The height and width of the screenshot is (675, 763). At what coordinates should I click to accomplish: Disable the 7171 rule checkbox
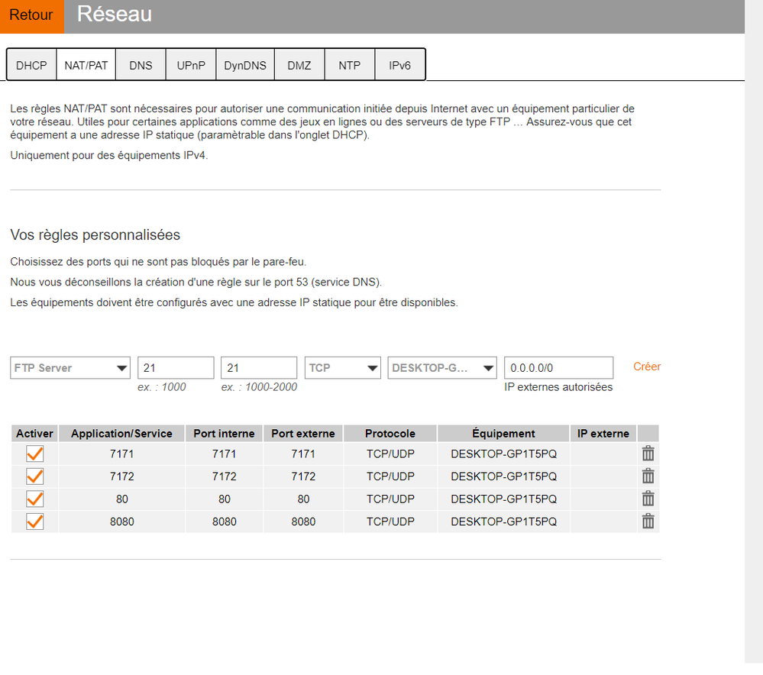(x=35, y=454)
